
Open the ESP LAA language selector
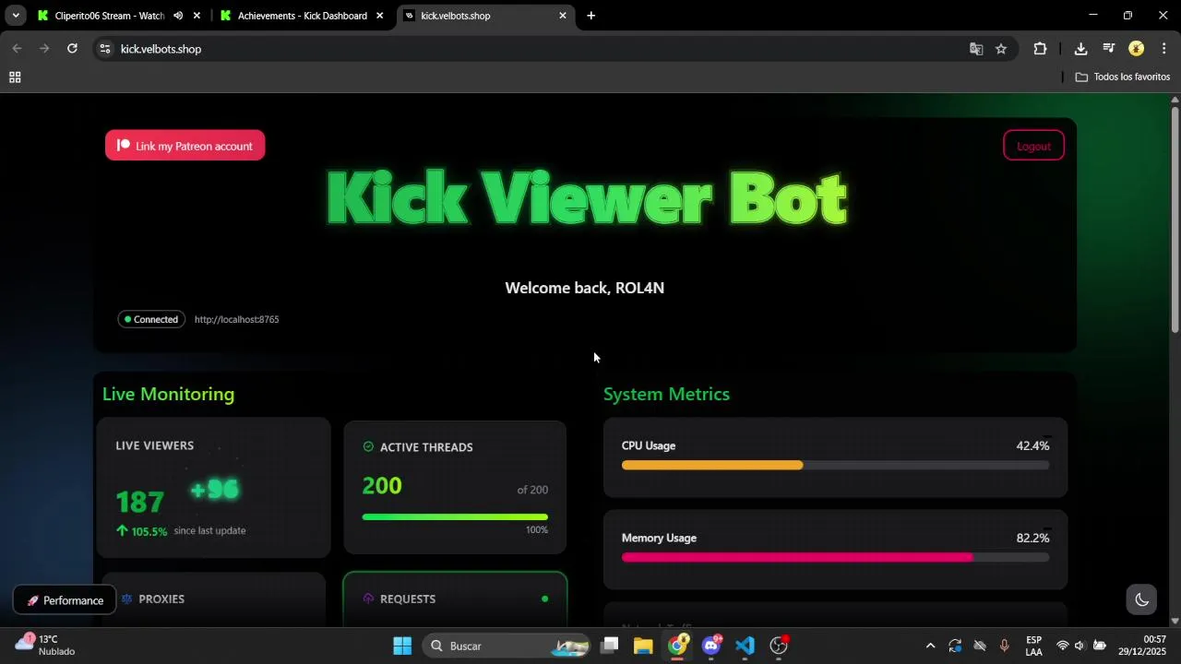click(x=1034, y=646)
